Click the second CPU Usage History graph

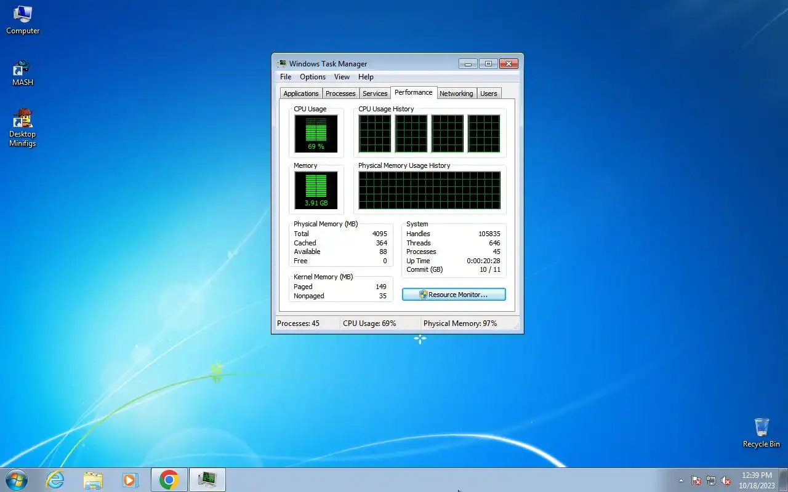pyautogui.click(x=411, y=133)
